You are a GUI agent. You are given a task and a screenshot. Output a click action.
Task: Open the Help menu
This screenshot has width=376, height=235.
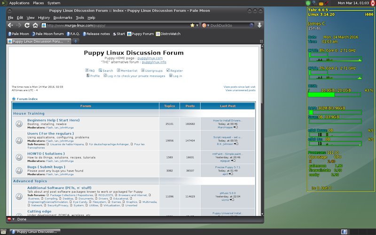(x=91, y=17)
